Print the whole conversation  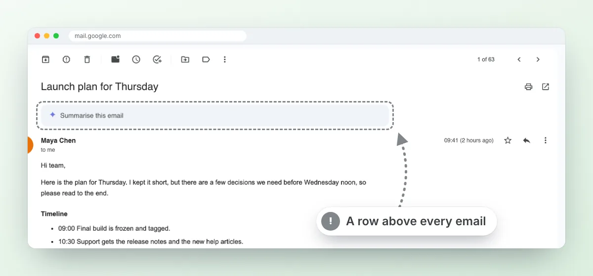coord(529,87)
